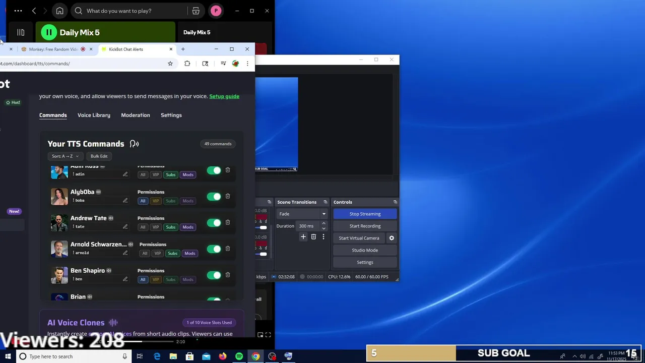Open Sort A to Z dropdown
Image resolution: width=645 pixels, height=363 pixels.
[65, 156]
